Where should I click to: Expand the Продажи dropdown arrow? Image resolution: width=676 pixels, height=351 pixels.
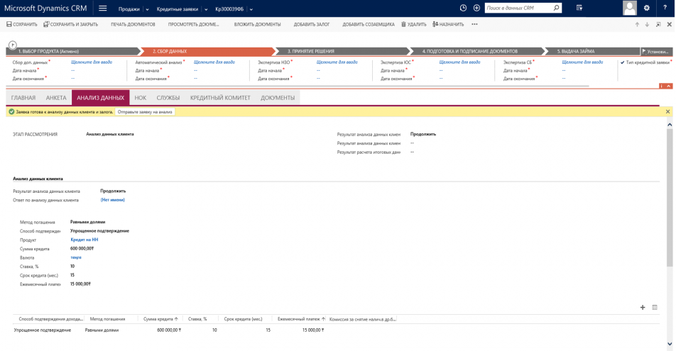(148, 9)
